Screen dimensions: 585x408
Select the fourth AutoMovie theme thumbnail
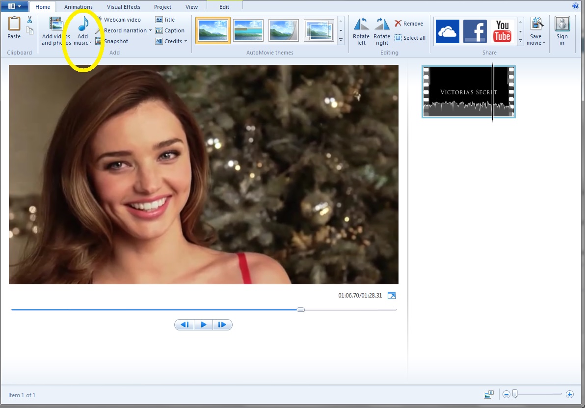click(x=319, y=30)
